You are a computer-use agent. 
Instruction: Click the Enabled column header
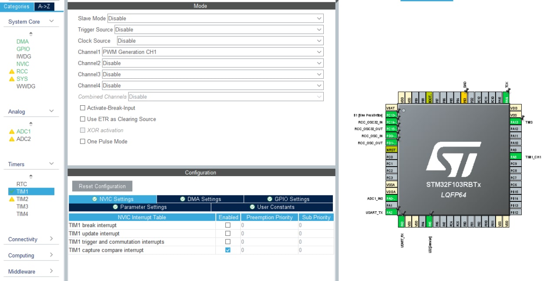pyautogui.click(x=228, y=217)
